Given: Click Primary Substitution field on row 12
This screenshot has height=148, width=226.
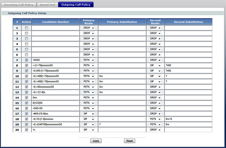Looking at the screenshot, I should point(122,87).
